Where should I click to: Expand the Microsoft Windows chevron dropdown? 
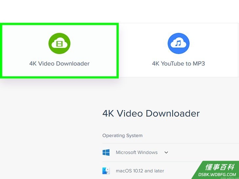pyautogui.click(x=166, y=152)
